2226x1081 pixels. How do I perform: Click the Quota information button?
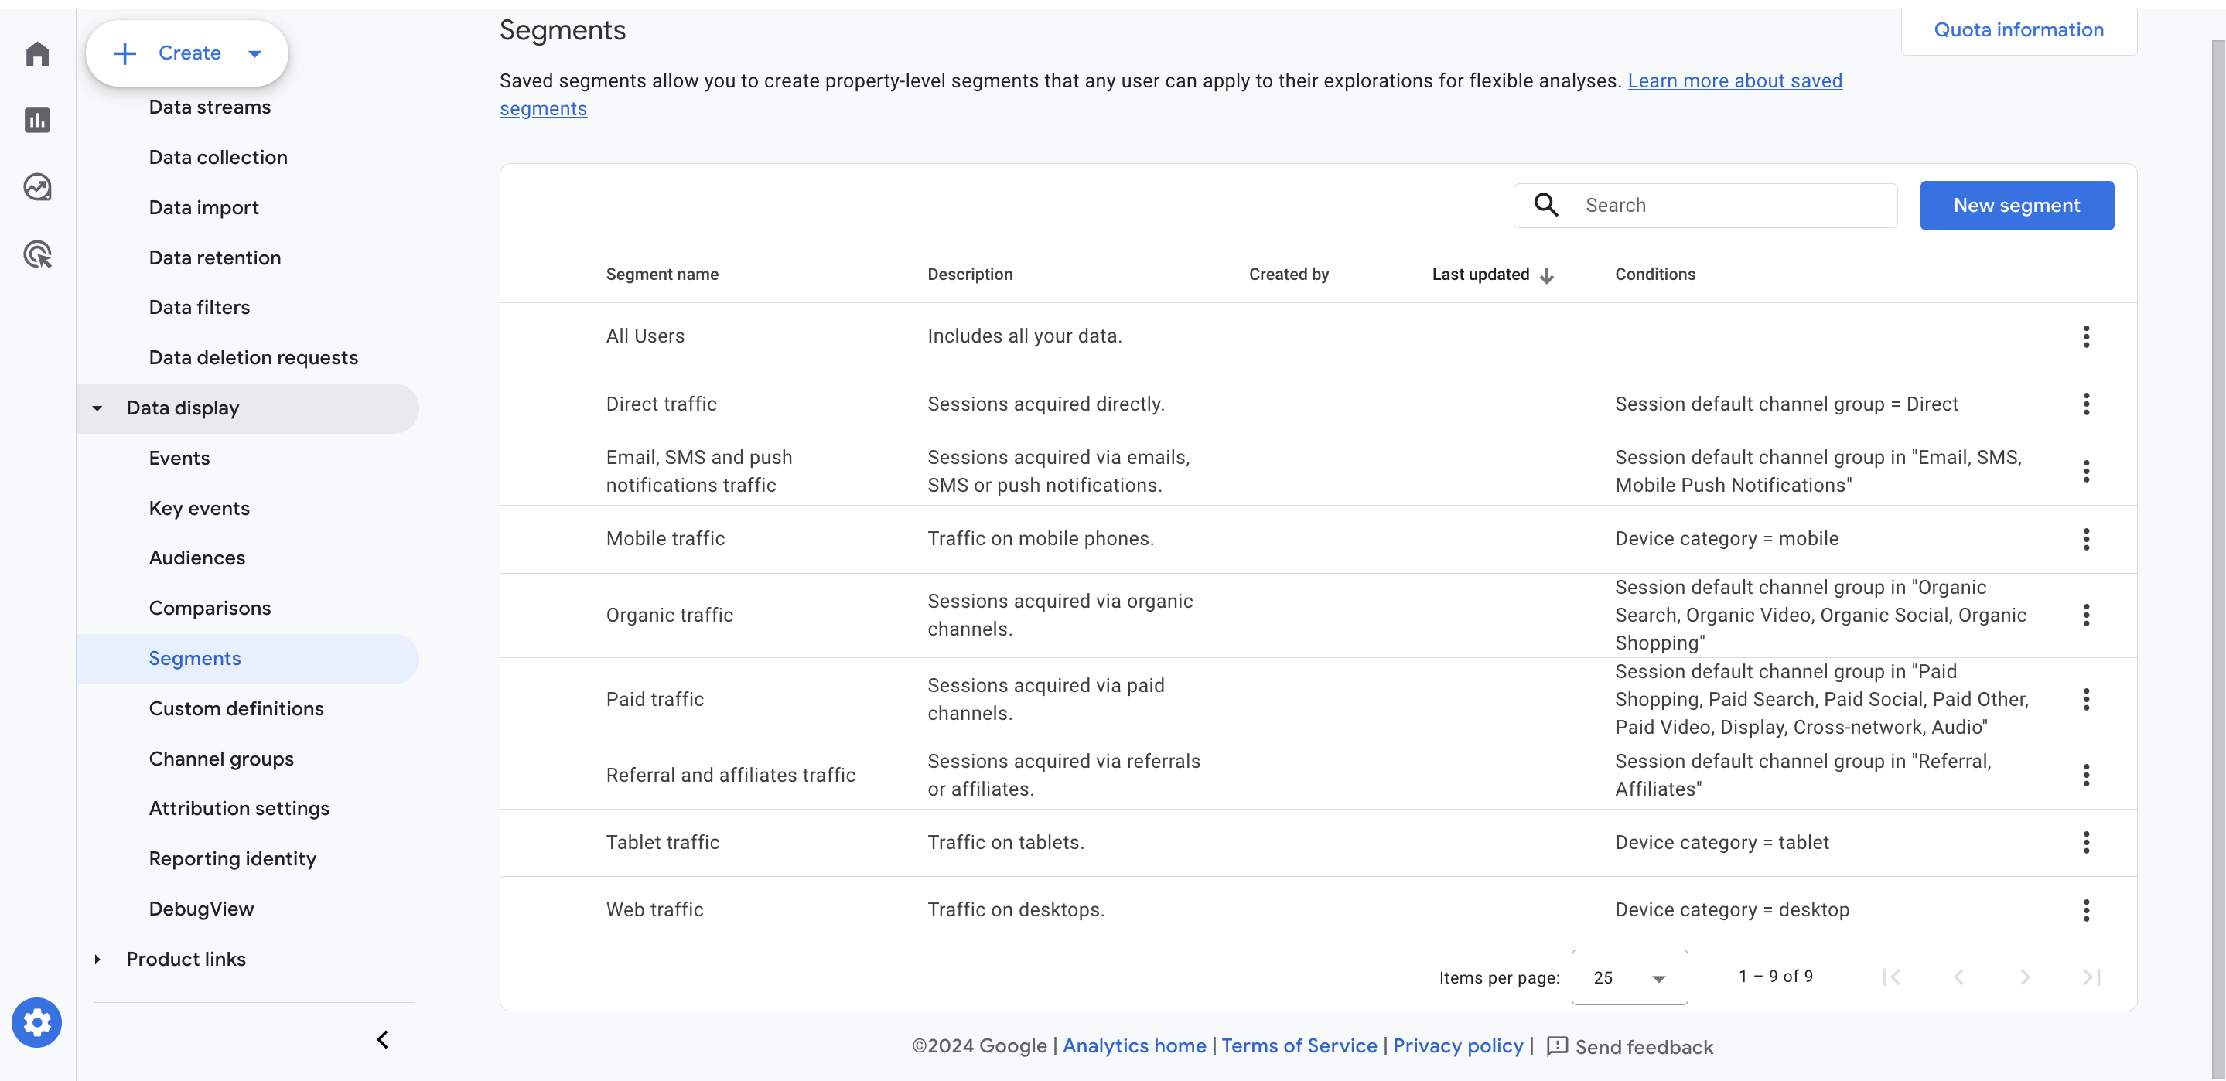tap(2019, 30)
